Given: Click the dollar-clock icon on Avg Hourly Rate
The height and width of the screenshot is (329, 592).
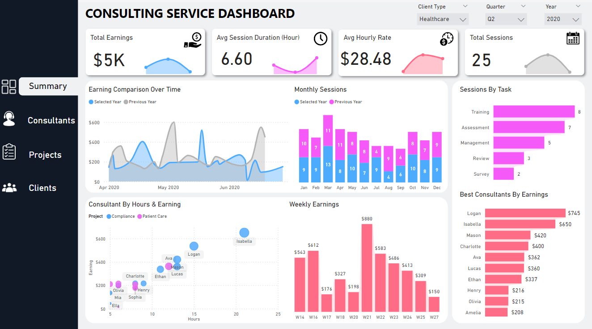Looking at the screenshot, I should 447,39.
